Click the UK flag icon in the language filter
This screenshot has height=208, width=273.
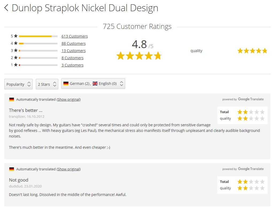point(95,84)
